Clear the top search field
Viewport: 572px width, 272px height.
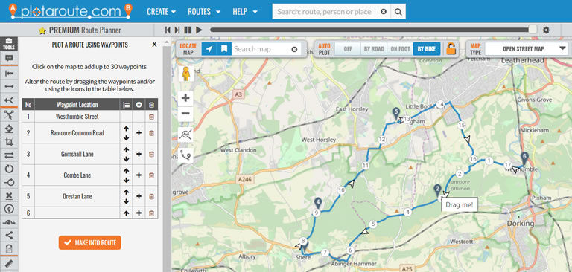click(x=384, y=12)
